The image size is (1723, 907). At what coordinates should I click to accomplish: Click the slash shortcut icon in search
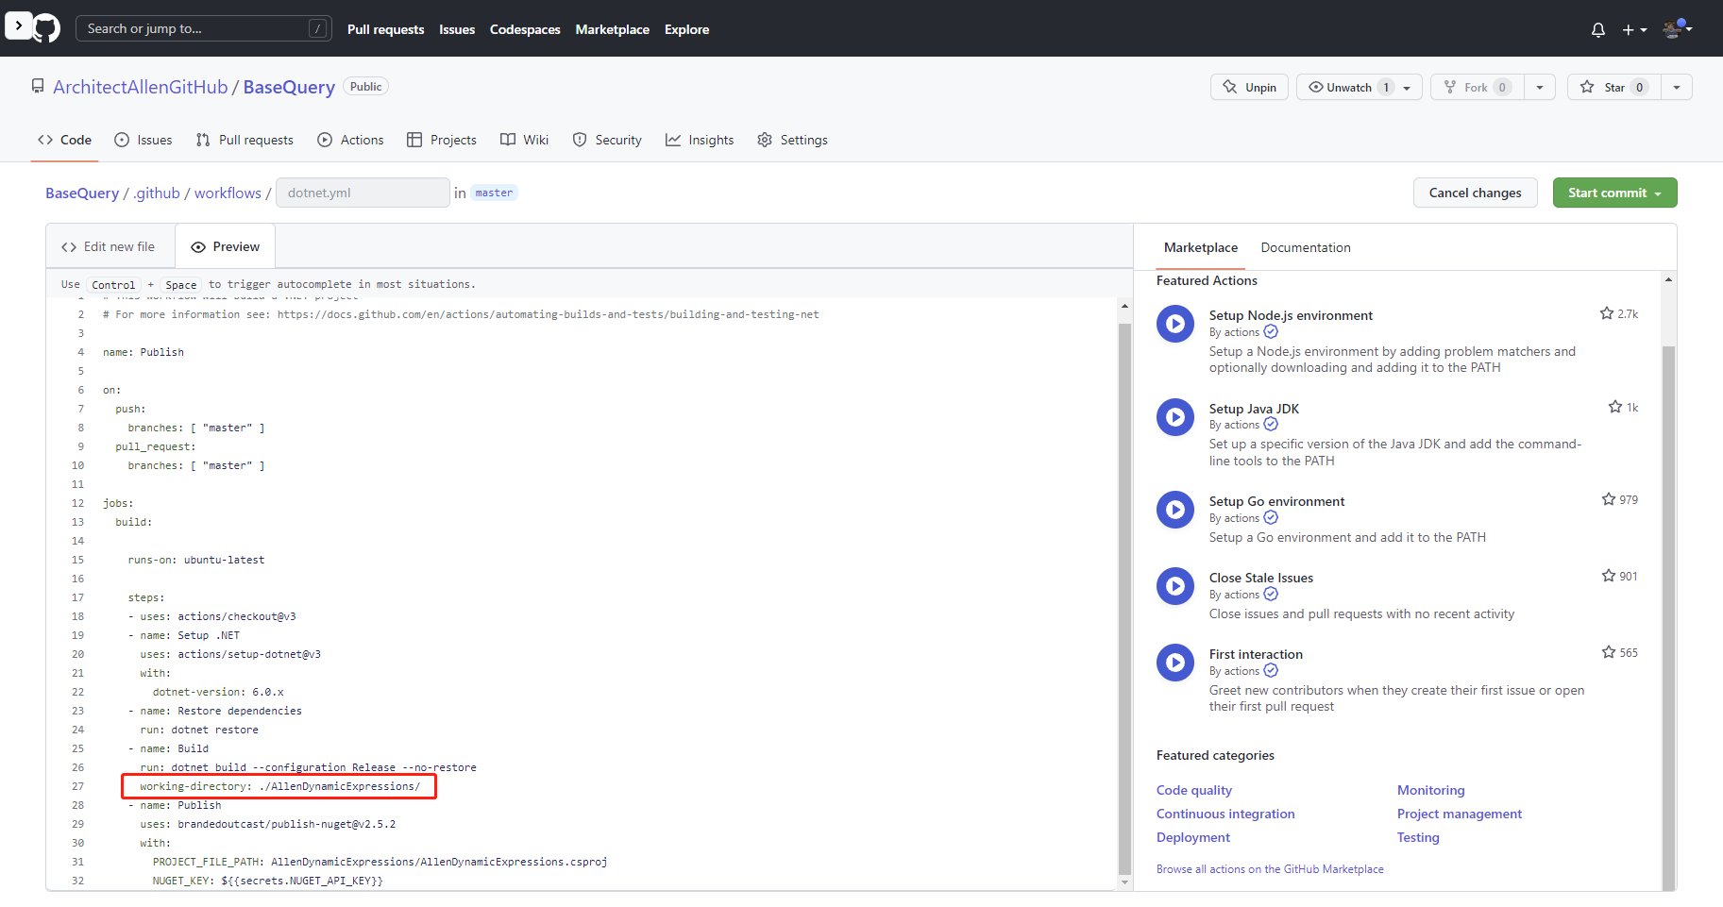[318, 29]
